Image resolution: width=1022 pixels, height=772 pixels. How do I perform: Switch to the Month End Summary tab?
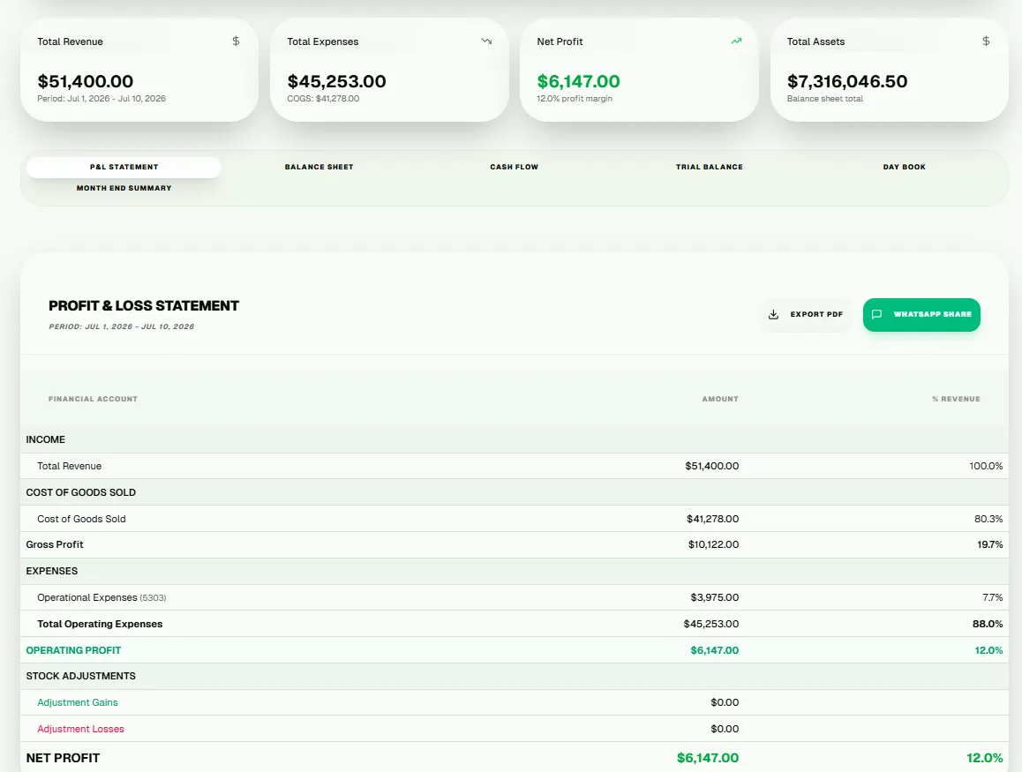tap(124, 188)
